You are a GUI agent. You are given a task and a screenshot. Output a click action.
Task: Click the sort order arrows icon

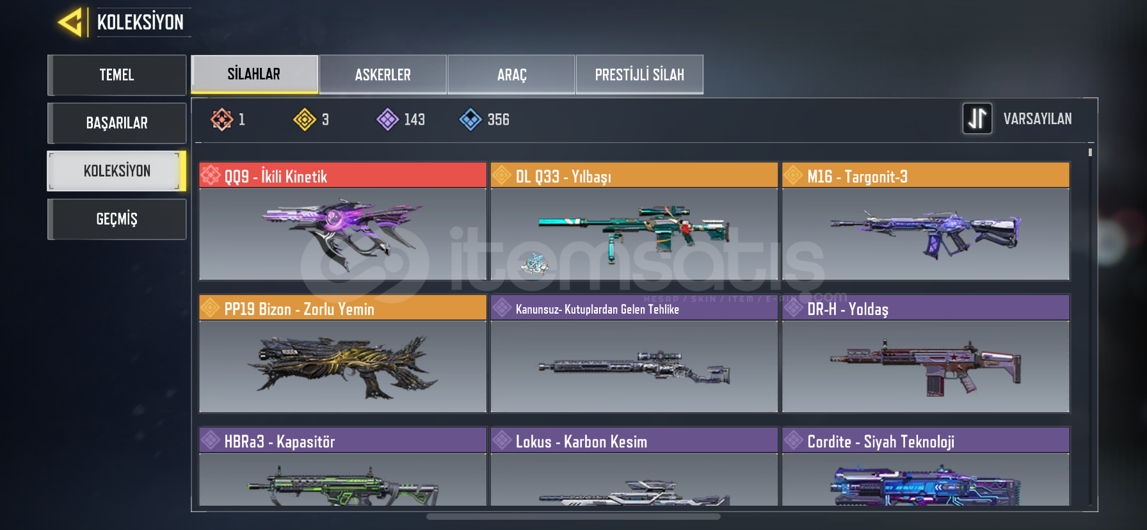(x=977, y=118)
